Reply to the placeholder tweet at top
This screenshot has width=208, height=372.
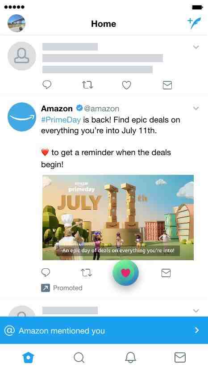pyautogui.click(x=47, y=85)
